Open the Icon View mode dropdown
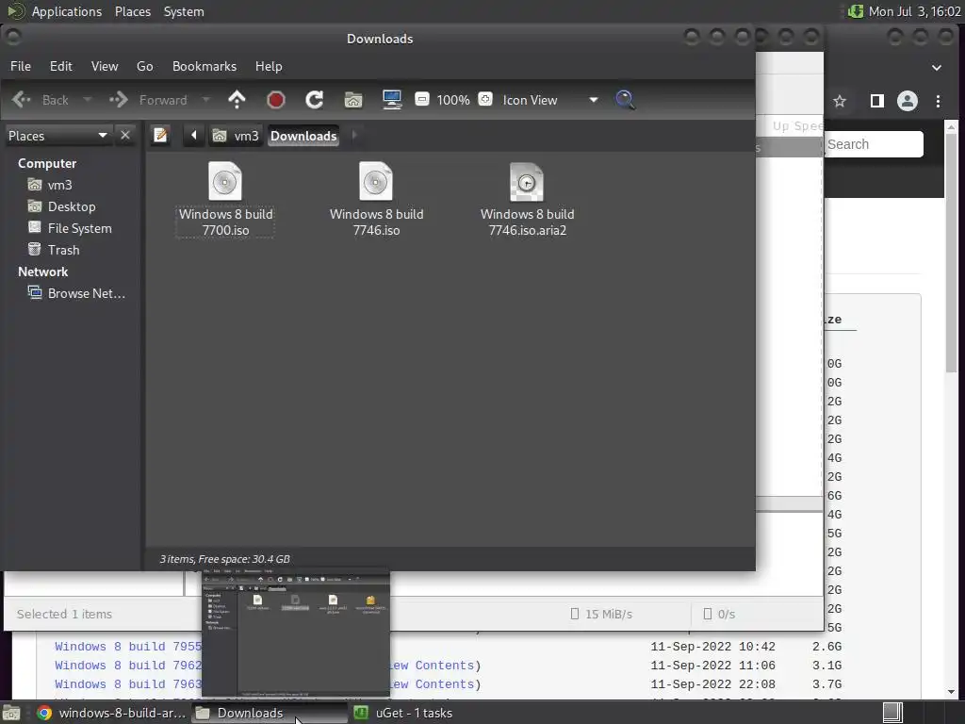The width and height of the screenshot is (965, 724). point(550,100)
